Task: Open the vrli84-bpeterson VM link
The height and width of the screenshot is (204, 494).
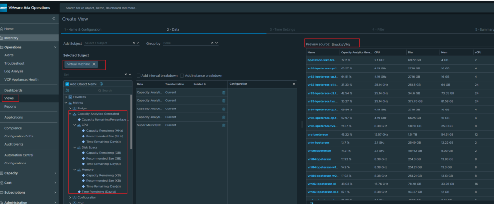Action: (x=319, y=159)
